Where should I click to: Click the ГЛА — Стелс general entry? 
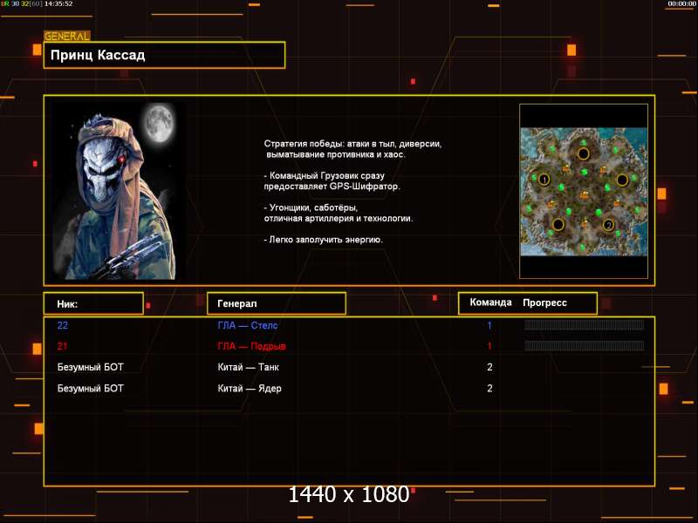tap(248, 325)
